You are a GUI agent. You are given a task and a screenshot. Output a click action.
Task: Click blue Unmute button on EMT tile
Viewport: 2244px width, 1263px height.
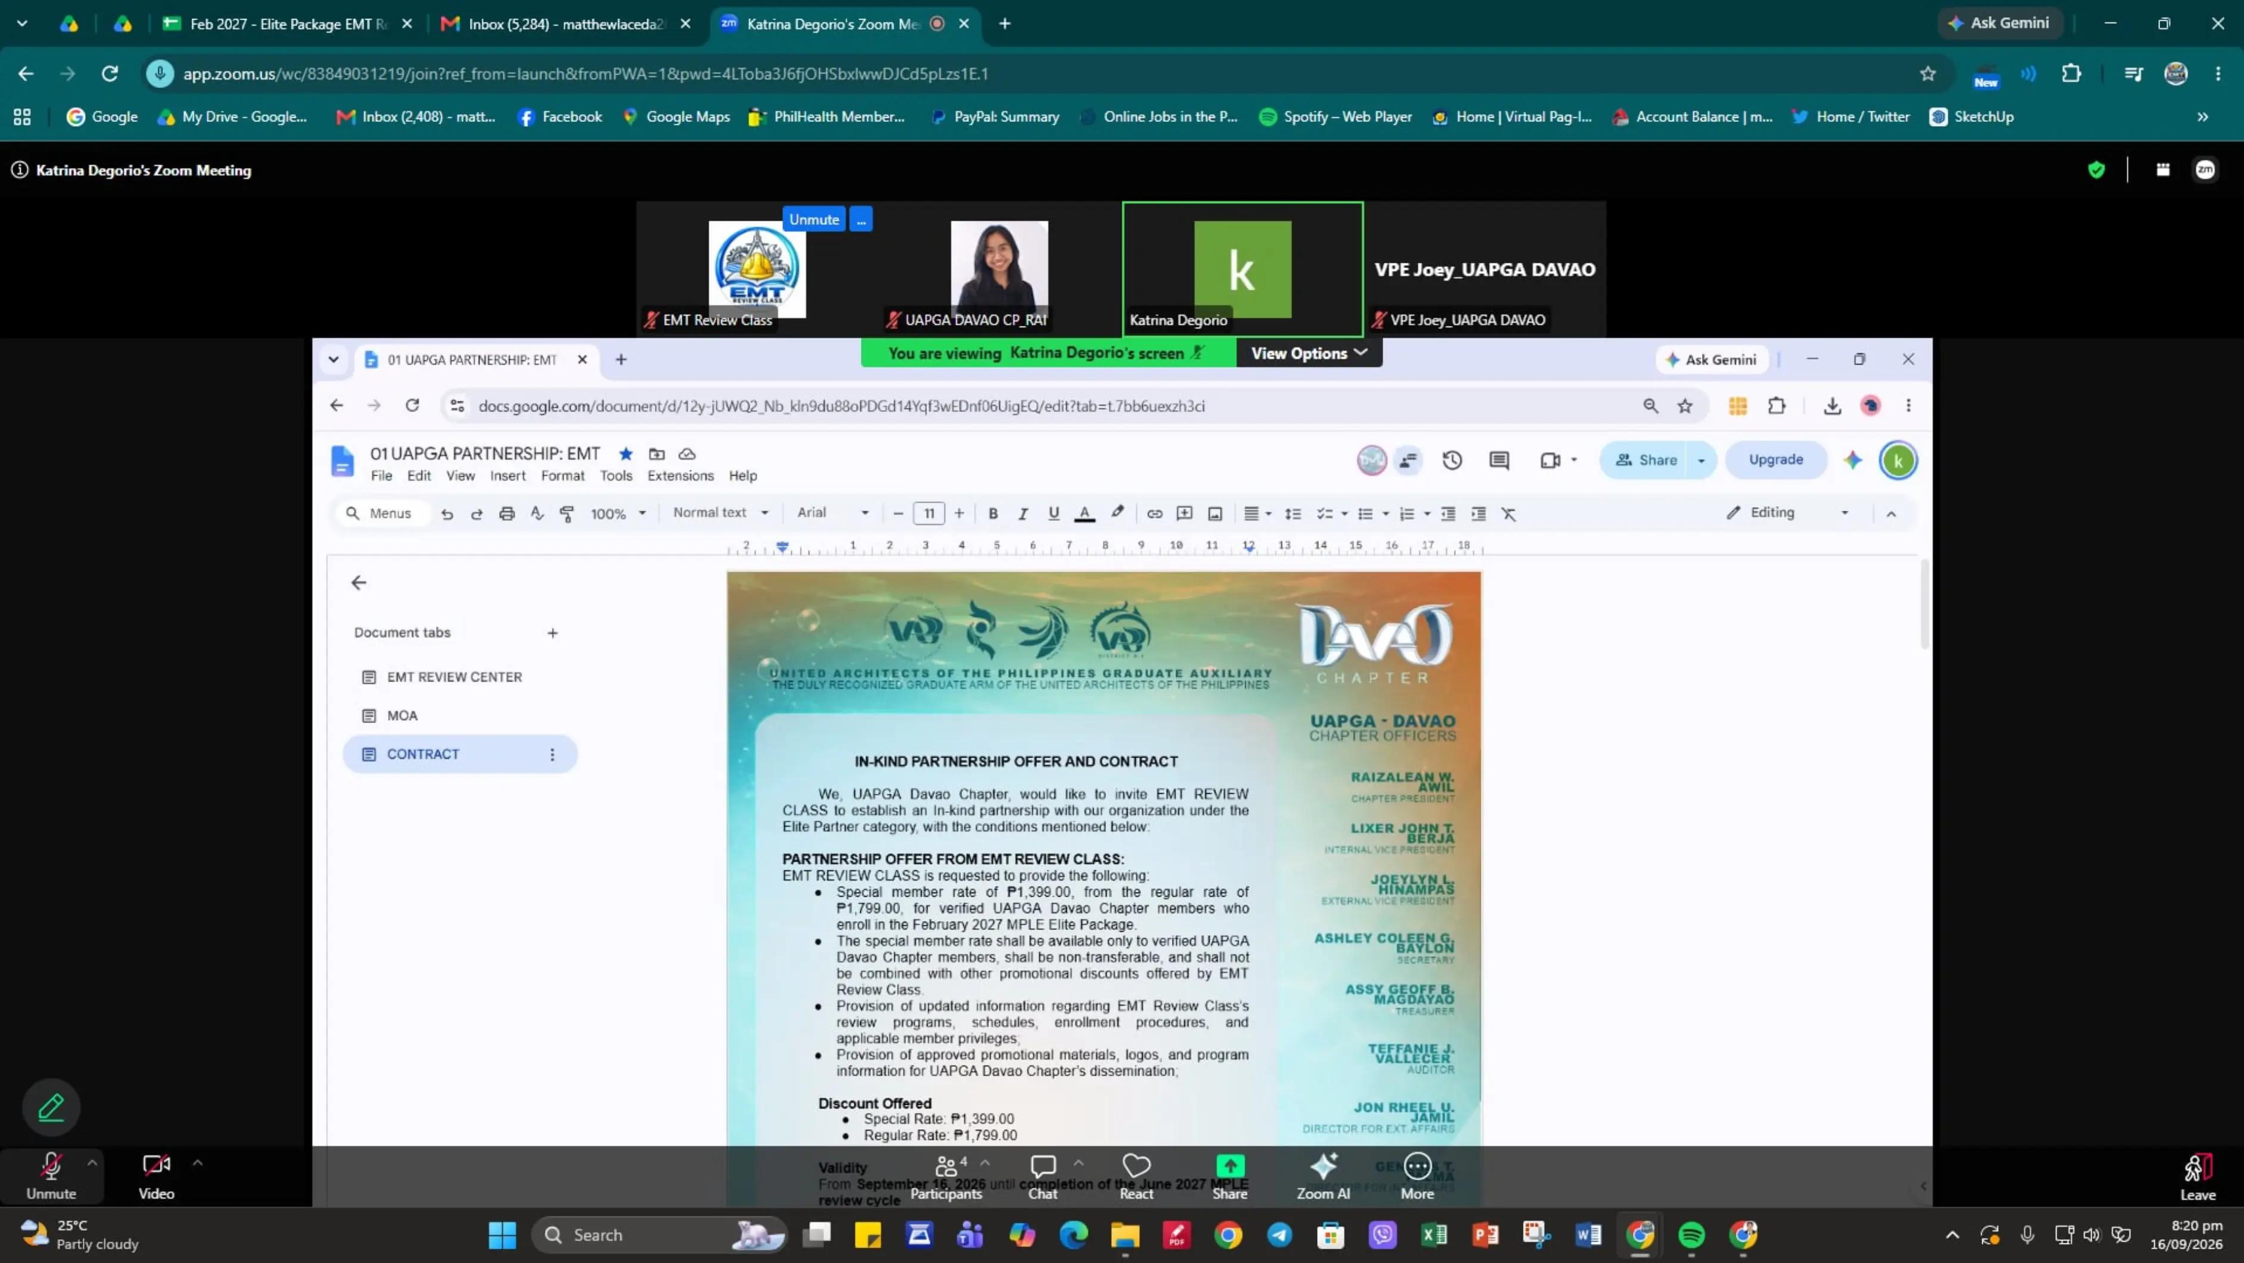tap(814, 219)
